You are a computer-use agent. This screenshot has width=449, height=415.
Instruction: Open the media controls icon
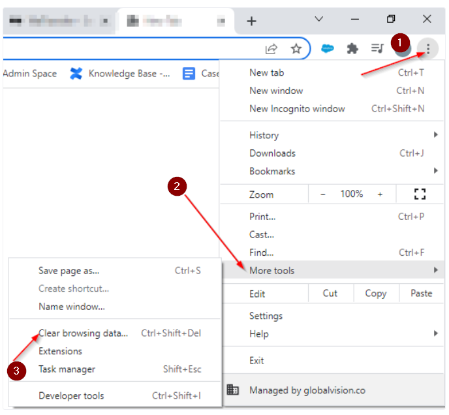[377, 48]
